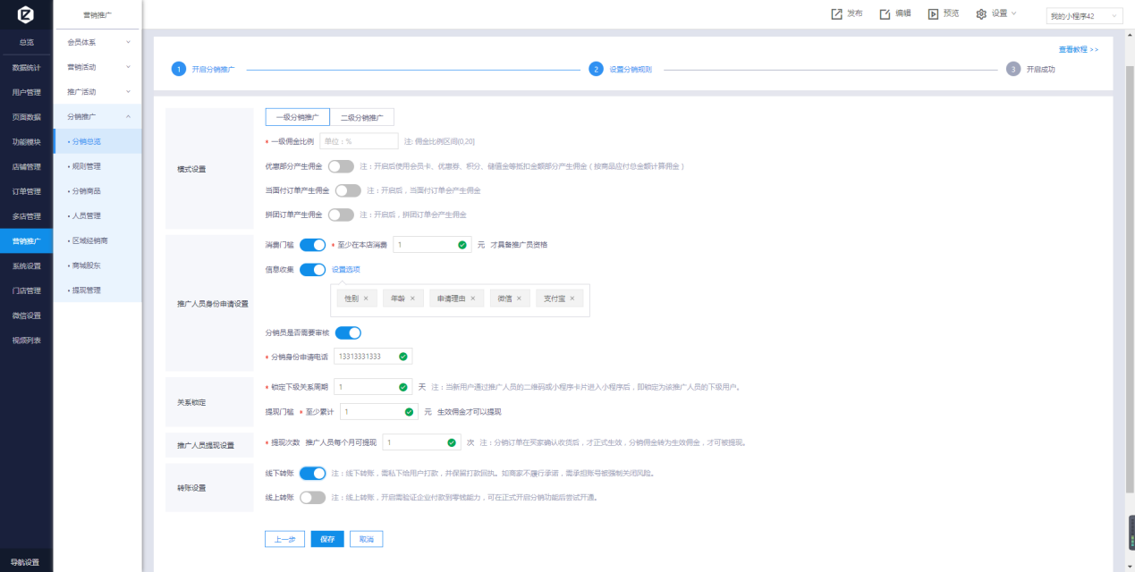
Task: Click the 预览 preview play icon
Action: tap(933, 14)
